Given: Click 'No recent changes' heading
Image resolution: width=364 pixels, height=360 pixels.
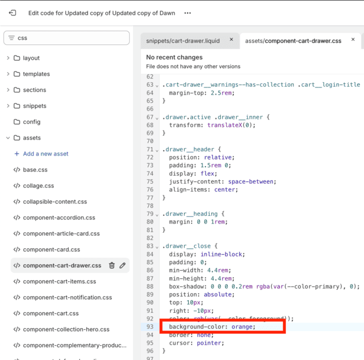Looking at the screenshot, I should pos(175,57).
